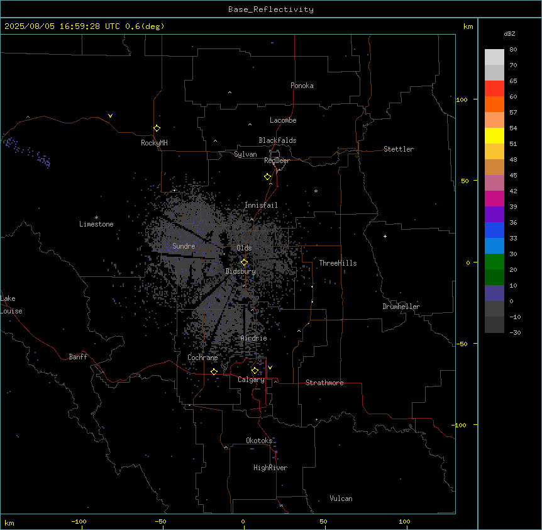
Task: Click the 100 tick on the right axis
Action: (x=462, y=99)
